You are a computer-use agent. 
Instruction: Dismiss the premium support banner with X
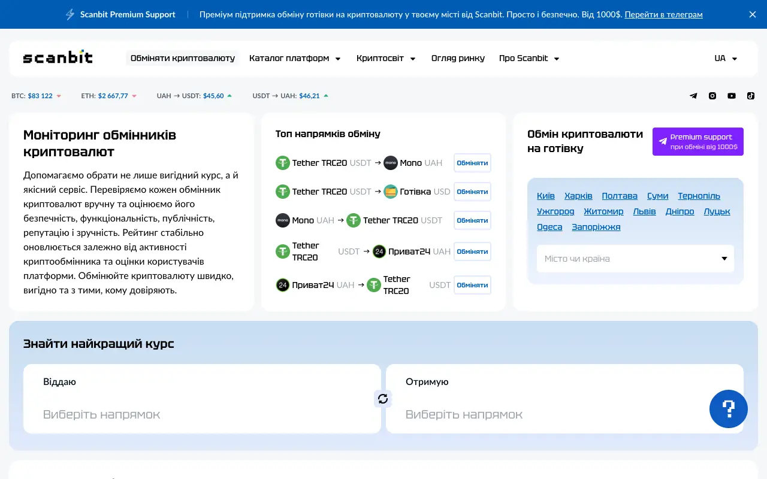[753, 14]
